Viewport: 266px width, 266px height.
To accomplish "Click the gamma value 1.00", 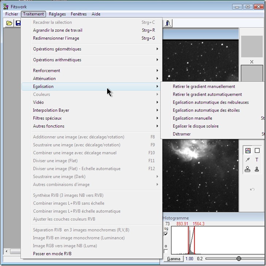I will point(189,259).
